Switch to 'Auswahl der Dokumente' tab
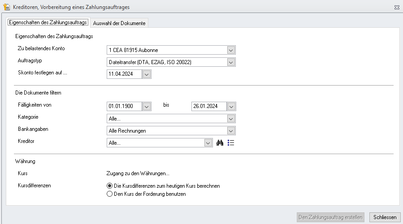403x224 pixels. (x=119, y=23)
